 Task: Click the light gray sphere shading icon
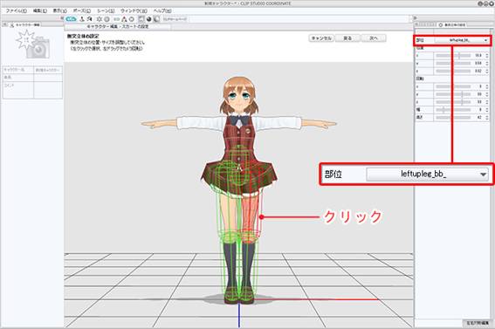[156, 19]
